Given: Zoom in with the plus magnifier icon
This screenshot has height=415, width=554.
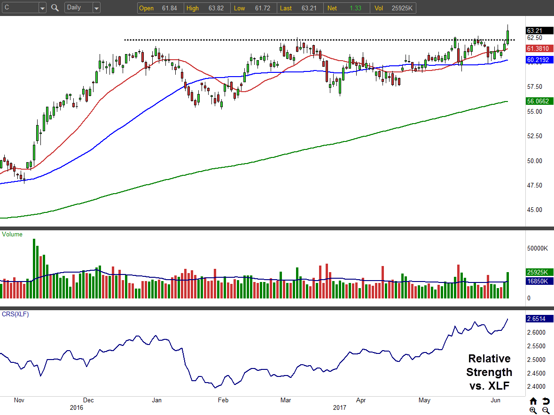Looking at the screenshot, I should click(x=533, y=410).
